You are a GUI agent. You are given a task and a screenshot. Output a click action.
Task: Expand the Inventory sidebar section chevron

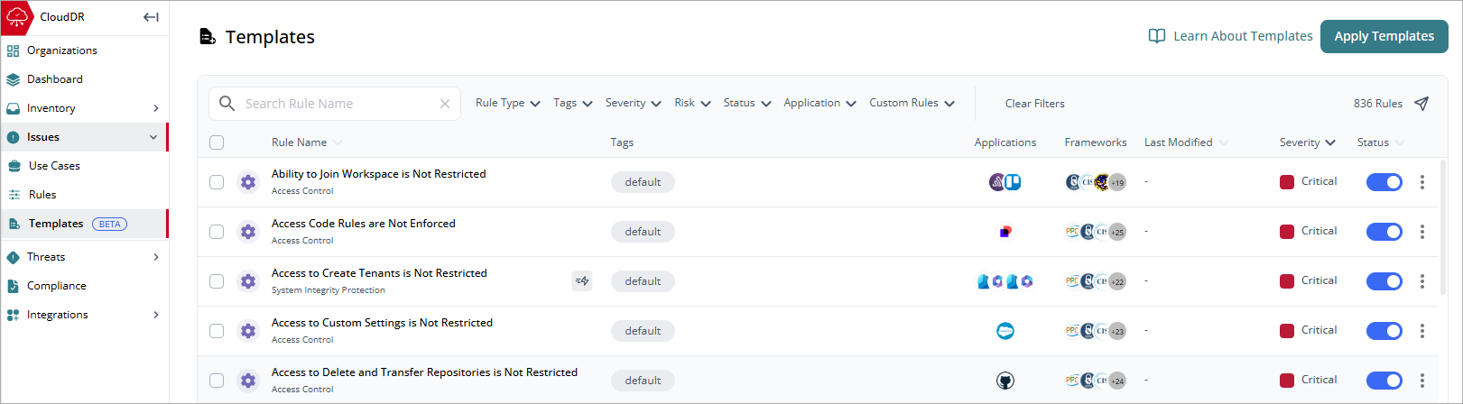pyautogui.click(x=156, y=108)
